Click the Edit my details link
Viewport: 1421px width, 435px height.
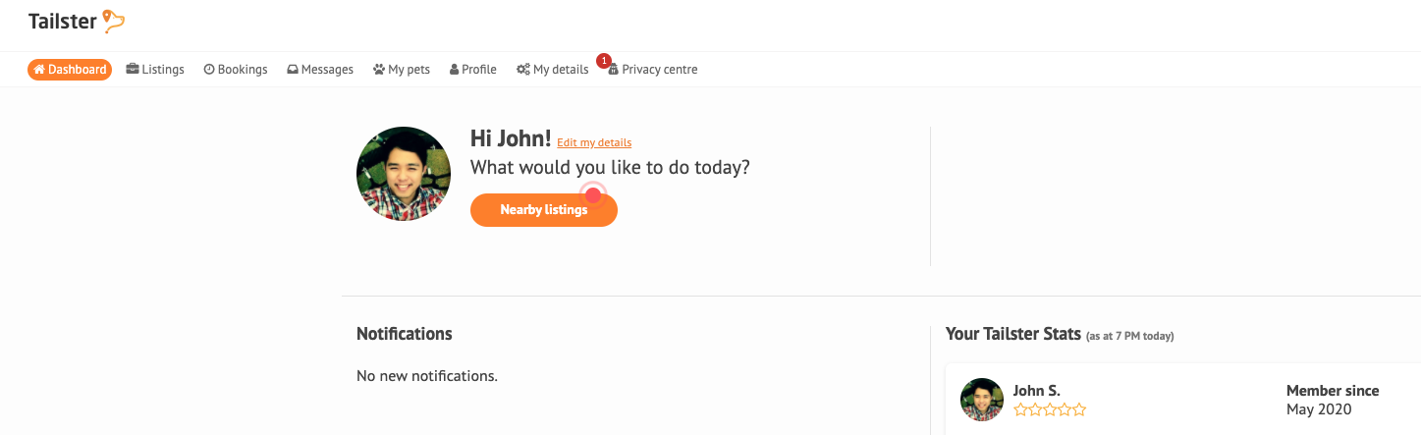pyautogui.click(x=594, y=143)
